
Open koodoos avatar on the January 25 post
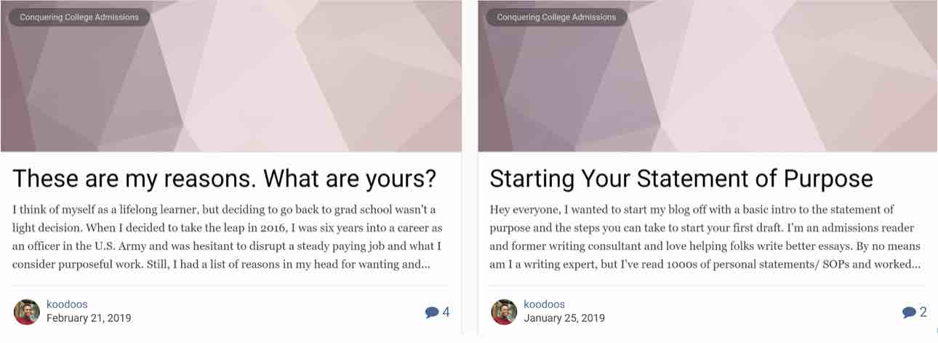point(504,312)
